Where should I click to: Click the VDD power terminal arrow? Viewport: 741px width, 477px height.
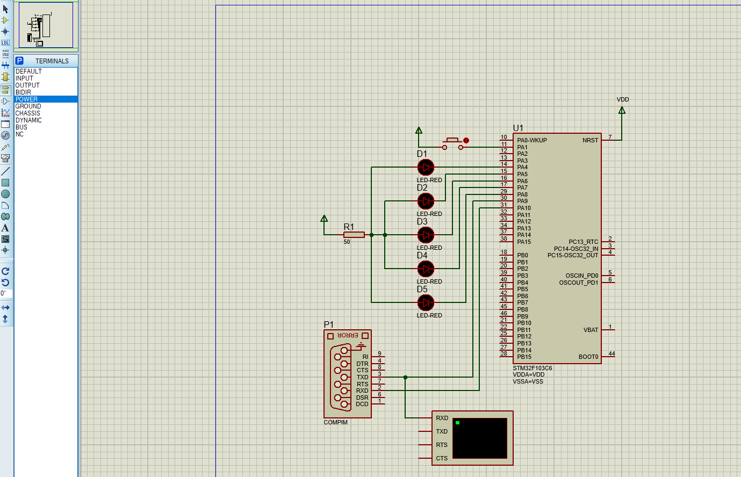tap(622, 110)
